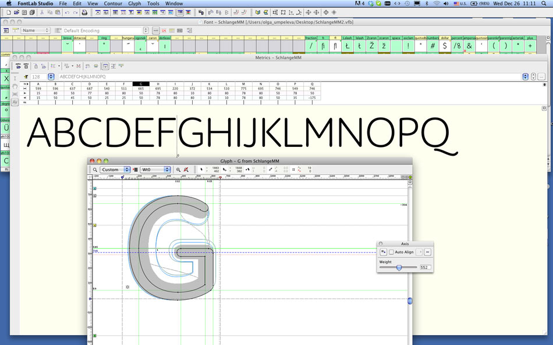Click the Zcaron glyph cell in Font window

[x=372, y=45]
